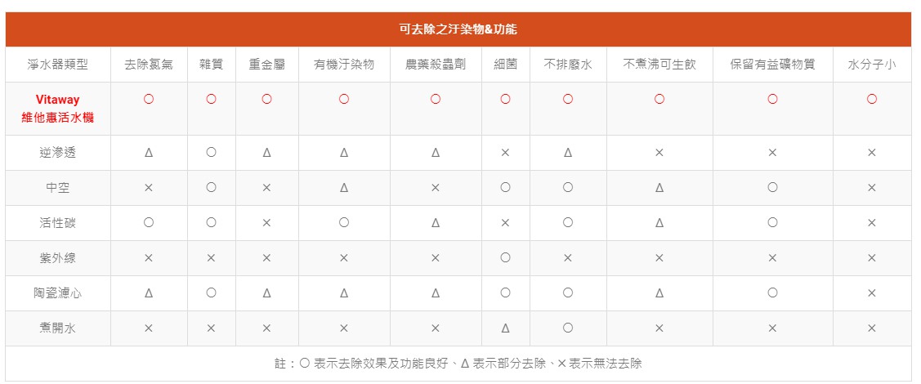921x384 pixels.
Task: Click the triangle for 逆滲透 under 重金屬
Action: (266, 153)
